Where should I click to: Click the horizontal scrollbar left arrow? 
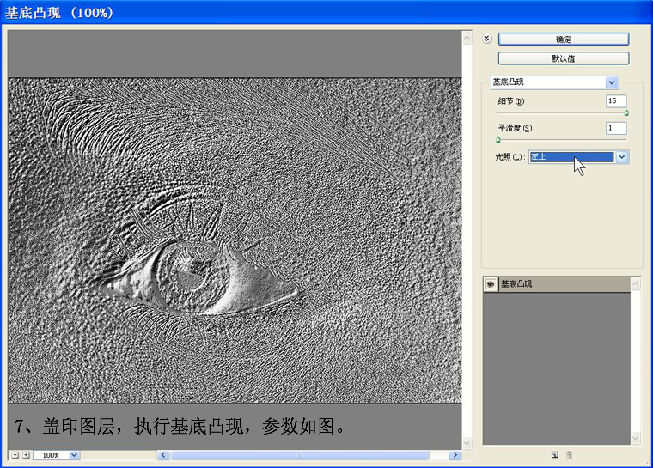[x=163, y=455]
